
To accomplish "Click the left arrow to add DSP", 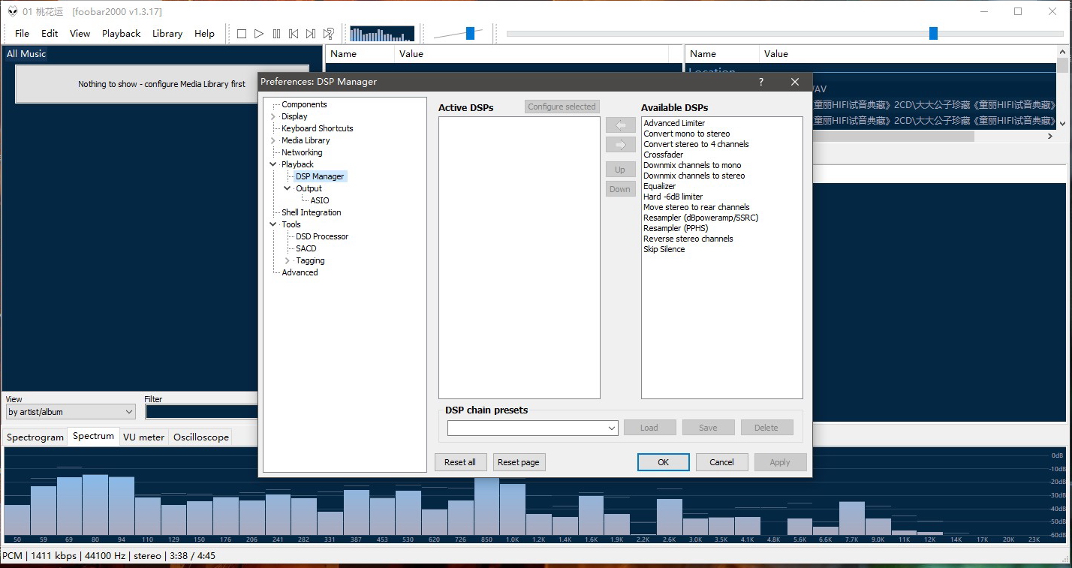I will click(x=620, y=125).
